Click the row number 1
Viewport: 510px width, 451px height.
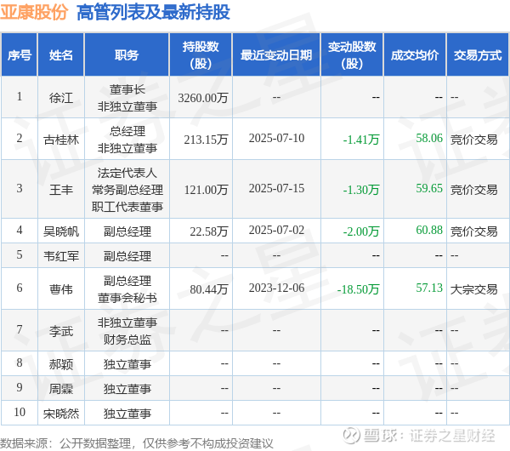tap(20, 96)
